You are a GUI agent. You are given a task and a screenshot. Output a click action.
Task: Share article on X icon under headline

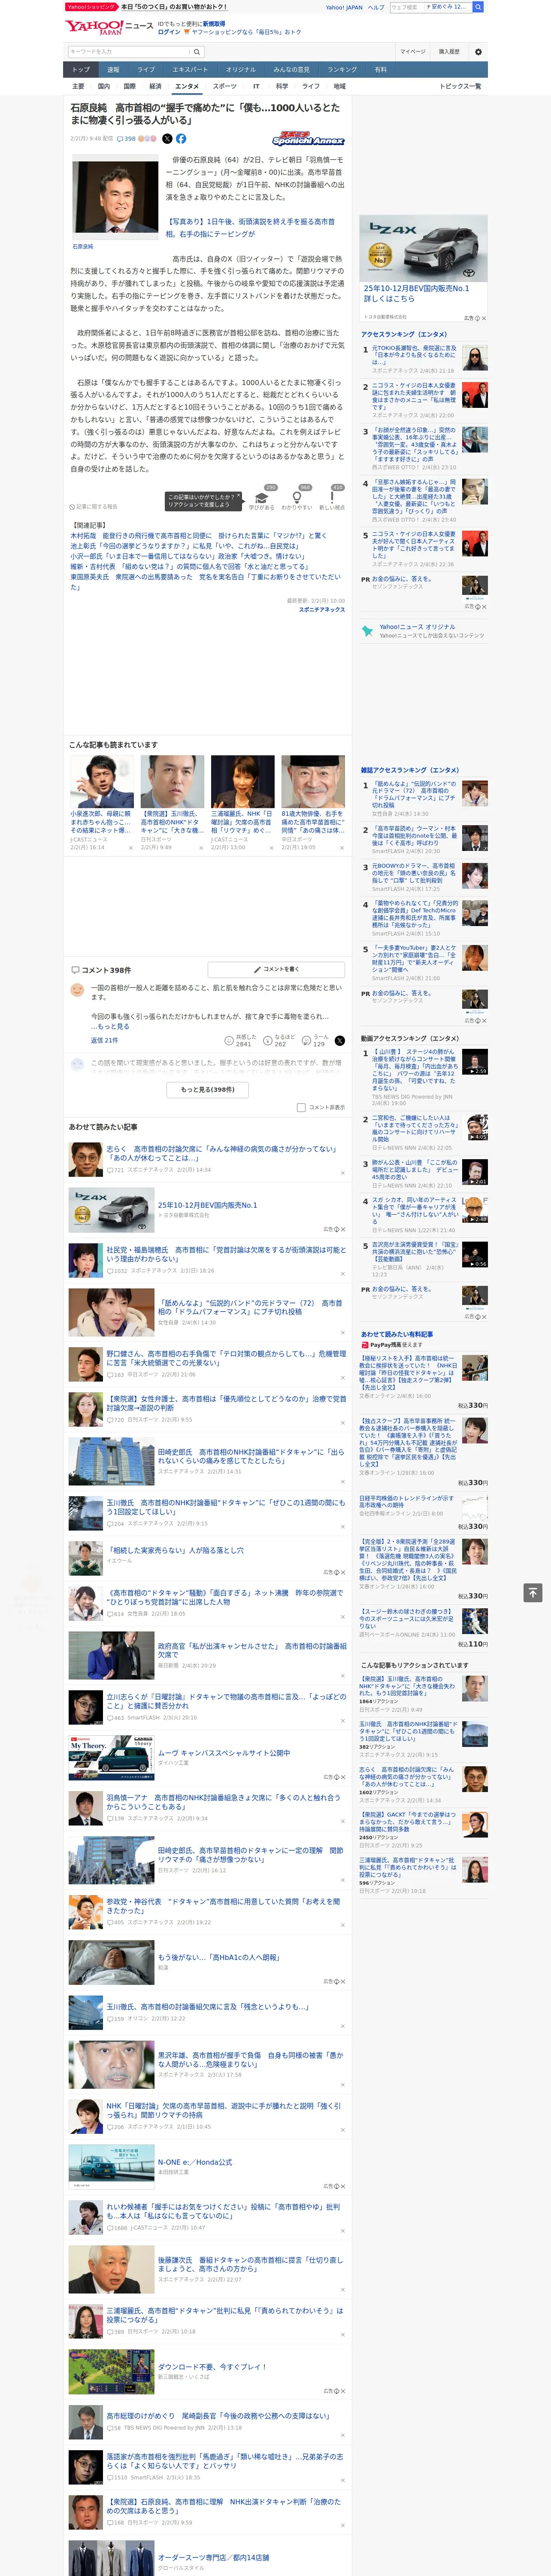(x=167, y=139)
